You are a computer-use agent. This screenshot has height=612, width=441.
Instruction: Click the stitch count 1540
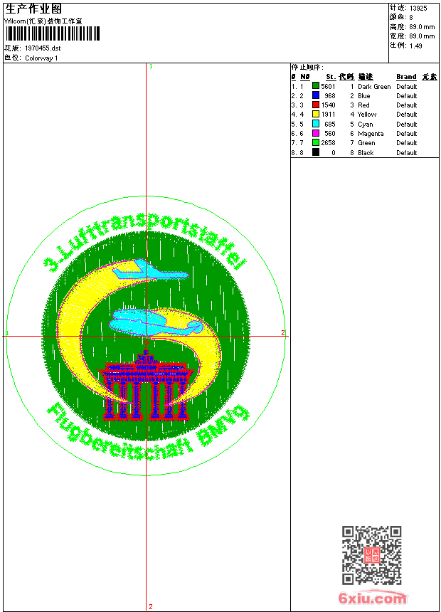328,105
